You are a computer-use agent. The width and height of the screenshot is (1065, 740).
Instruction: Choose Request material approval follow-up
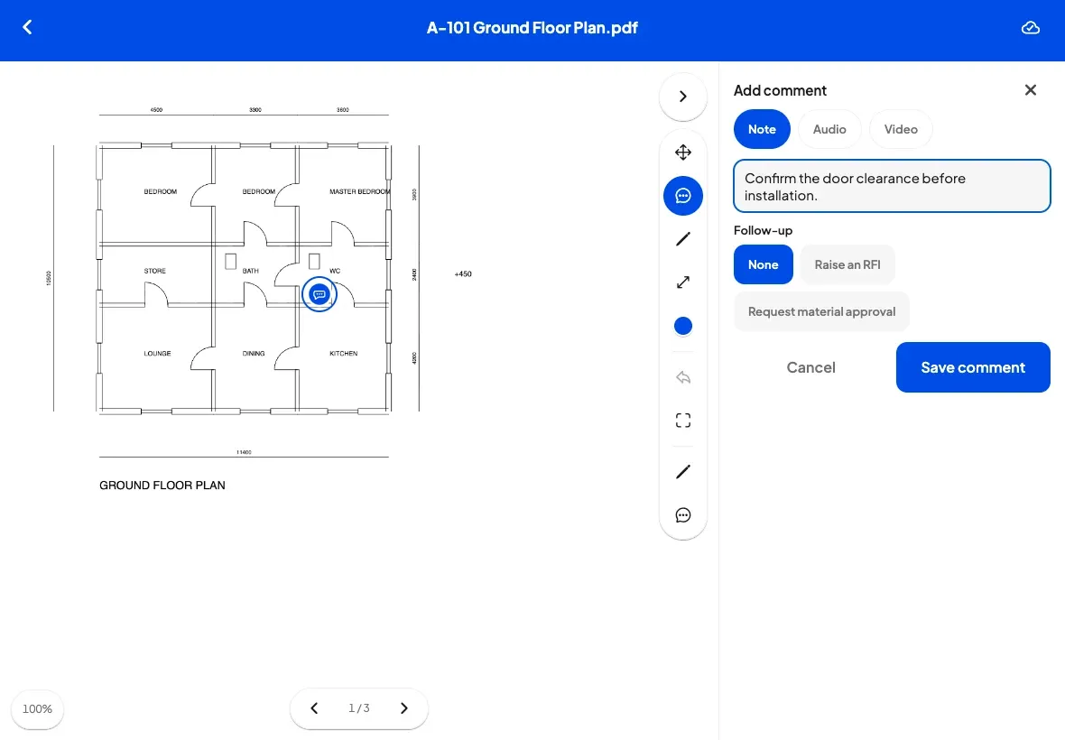(822, 311)
